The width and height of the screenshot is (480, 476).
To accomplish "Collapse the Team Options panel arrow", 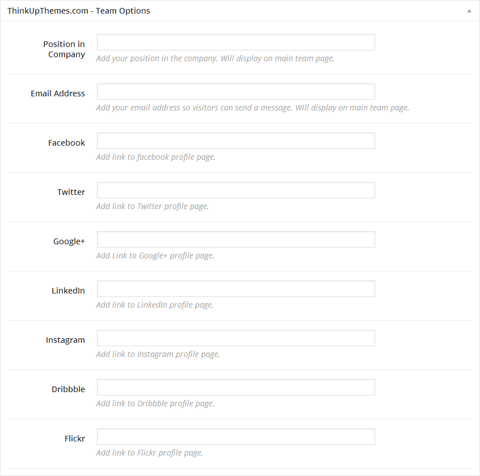I will (469, 11).
